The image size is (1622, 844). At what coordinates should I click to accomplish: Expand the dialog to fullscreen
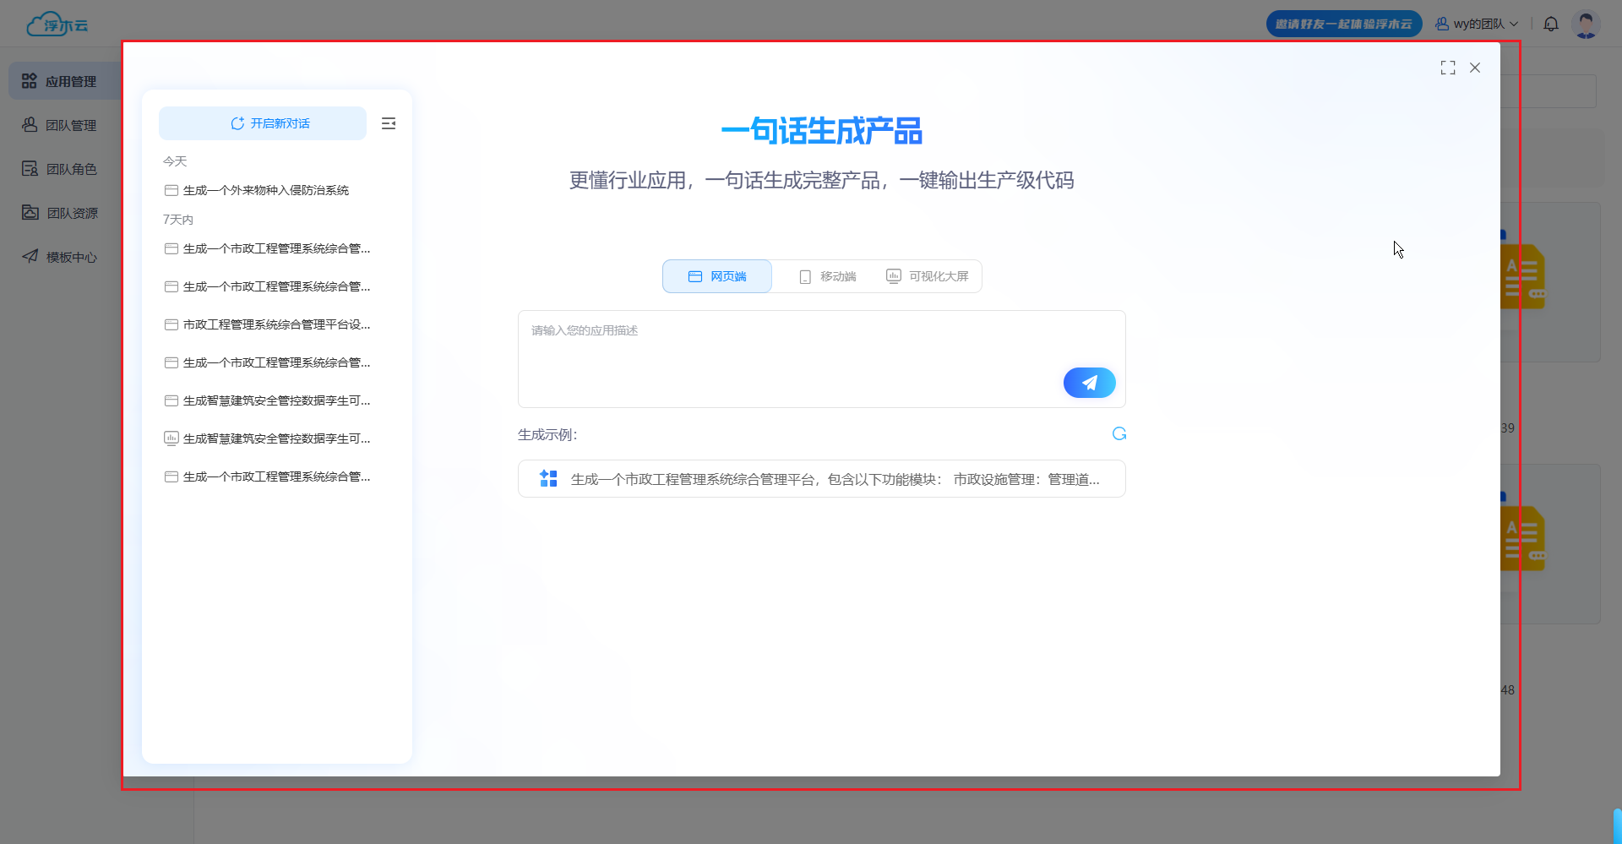coord(1448,68)
